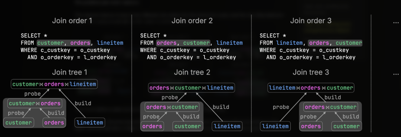This screenshot has height=137, width=401.
Task: Select the "lineitem" leaf node in Join tree 2
Action: point(227,126)
